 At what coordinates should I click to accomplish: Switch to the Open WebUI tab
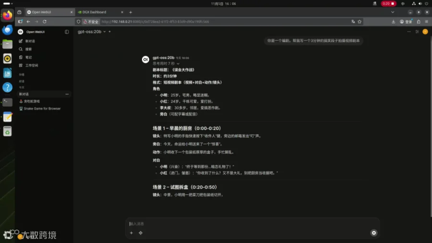coord(49,12)
